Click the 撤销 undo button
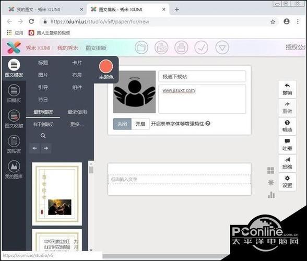Screen dimensions: 307x261 click(287, 89)
